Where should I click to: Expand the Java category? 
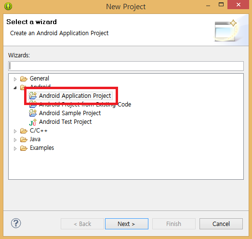[x=15, y=140]
